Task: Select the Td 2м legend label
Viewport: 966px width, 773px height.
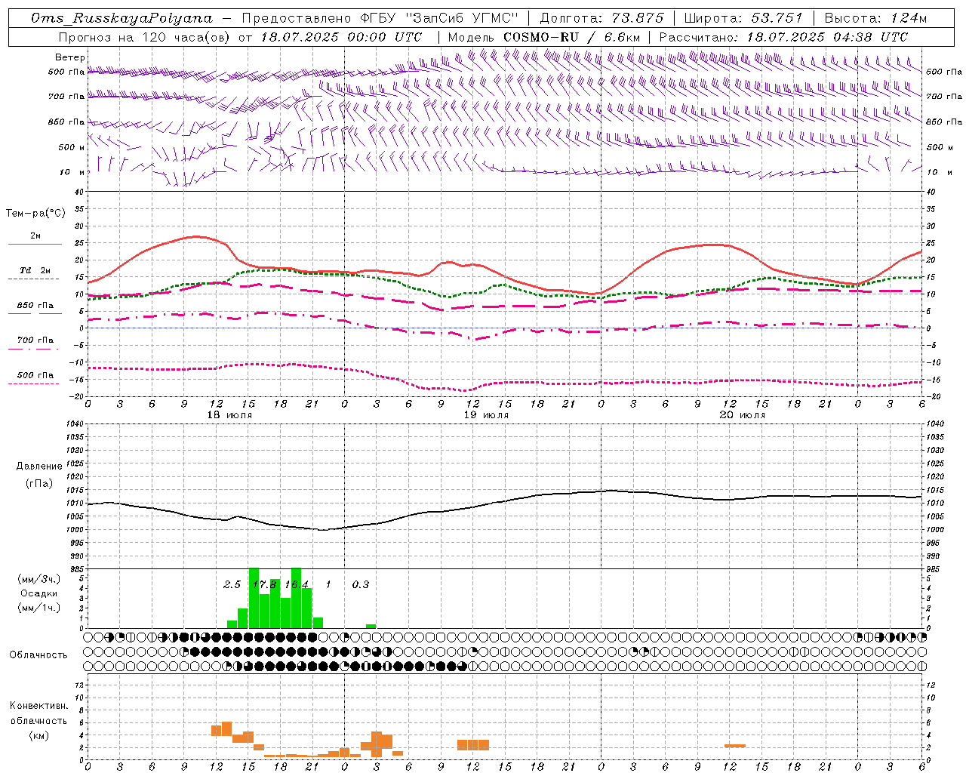Action: pyautogui.click(x=35, y=270)
